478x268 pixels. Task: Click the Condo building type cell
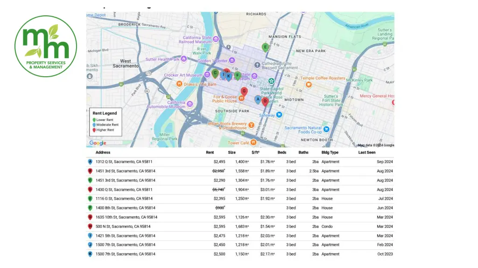pos(327,227)
